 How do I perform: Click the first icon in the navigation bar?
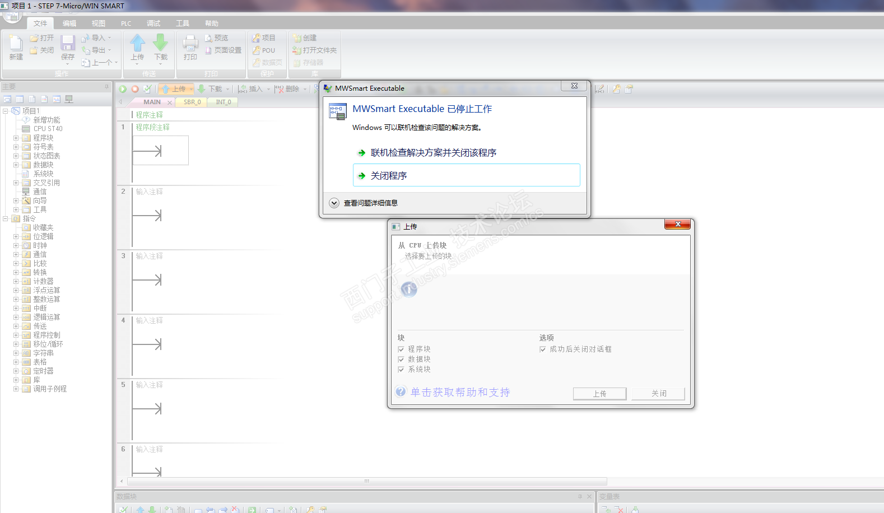[x=7, y=99]
